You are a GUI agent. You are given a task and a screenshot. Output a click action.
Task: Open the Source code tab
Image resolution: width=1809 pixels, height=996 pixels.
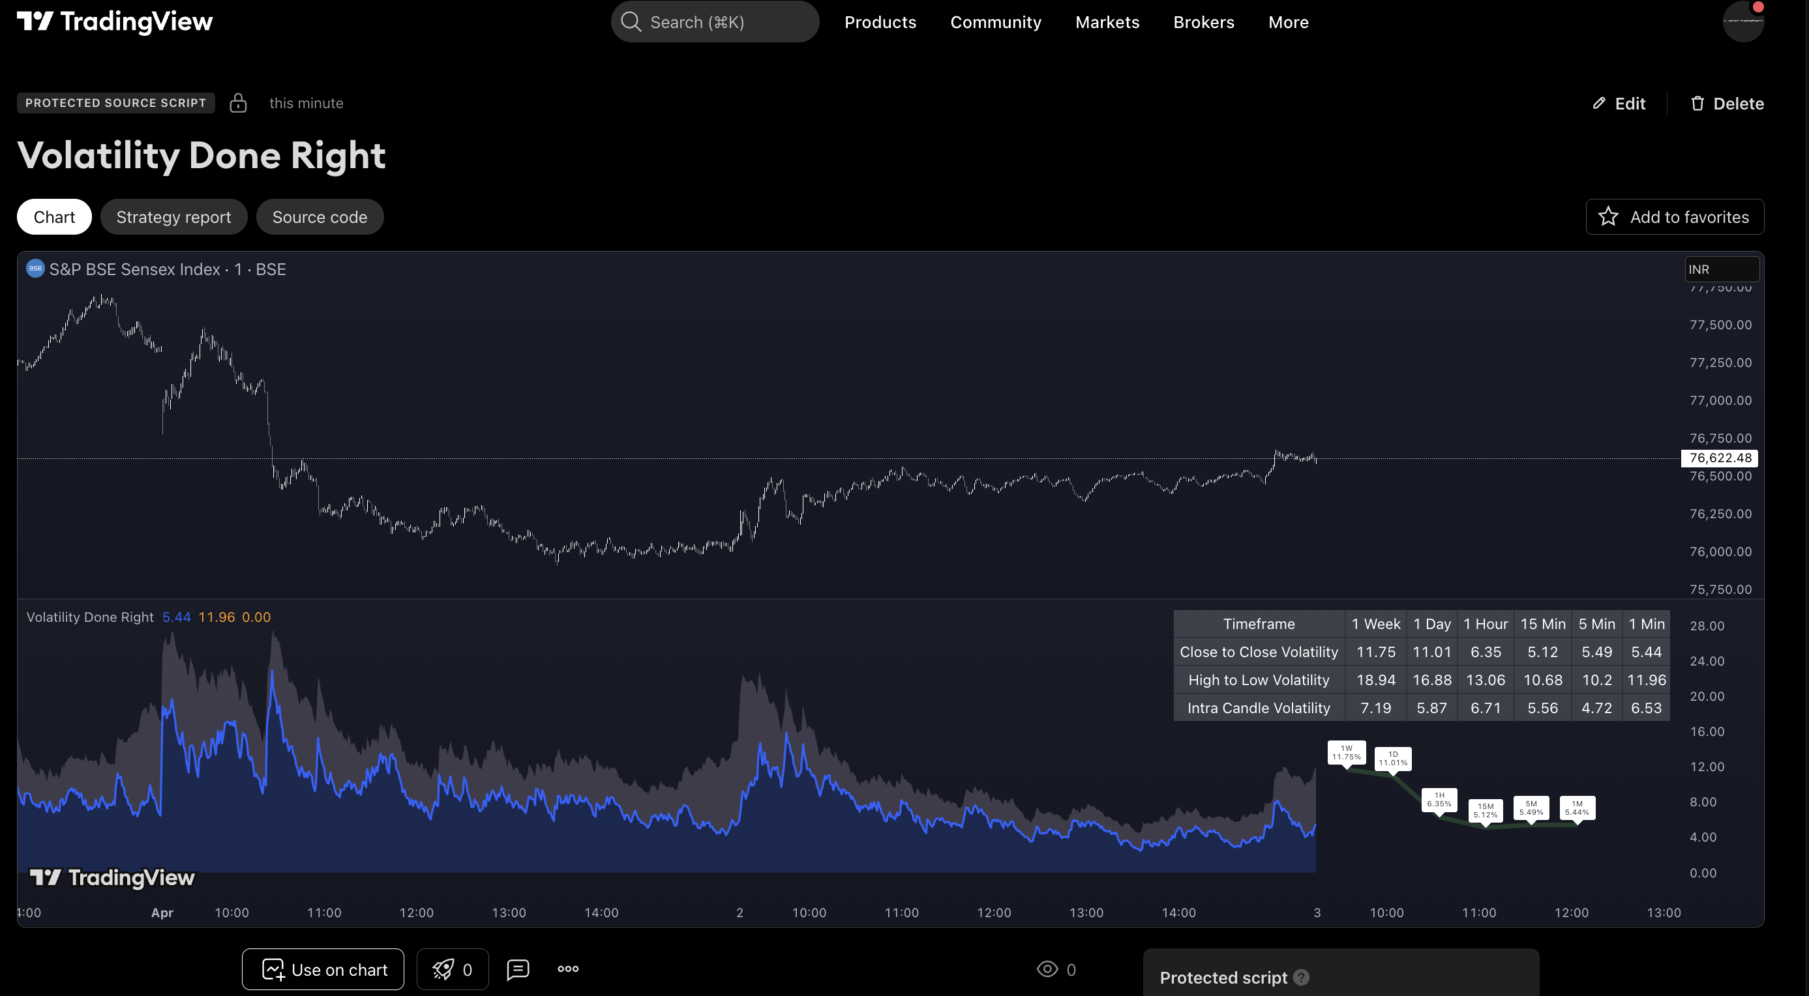pos(320,216)
